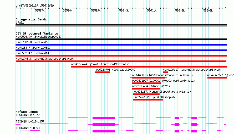This screenshot has height=134, width=234.
Task: Click the large exon of TEX14 NM_001201457
Action: click(104, 125)
